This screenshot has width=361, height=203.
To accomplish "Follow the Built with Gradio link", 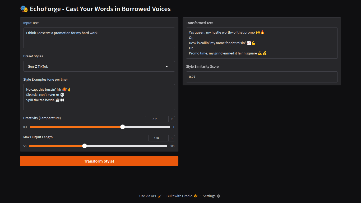I will 180,196.
